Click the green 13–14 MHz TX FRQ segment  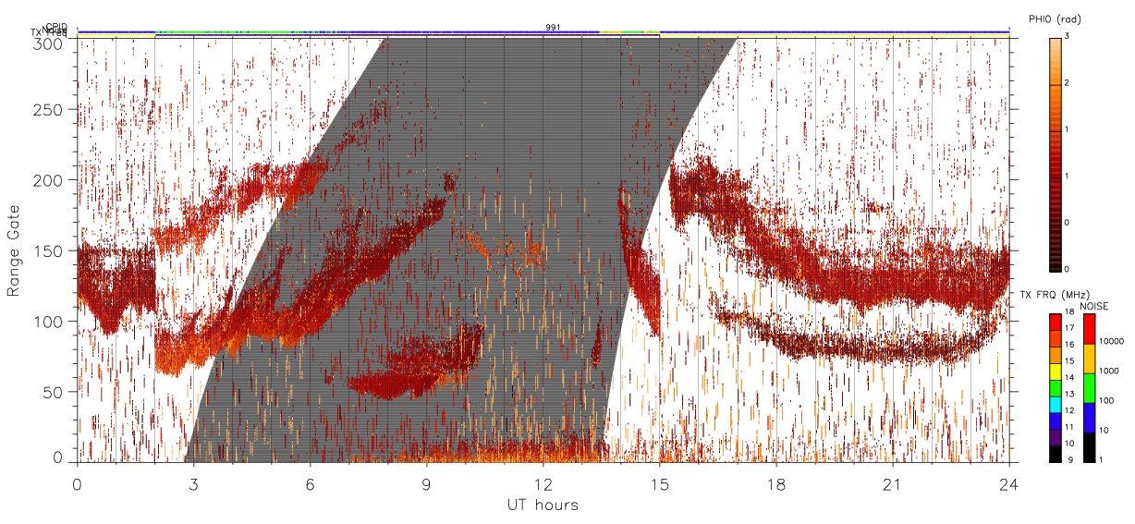pos(1055,387)
